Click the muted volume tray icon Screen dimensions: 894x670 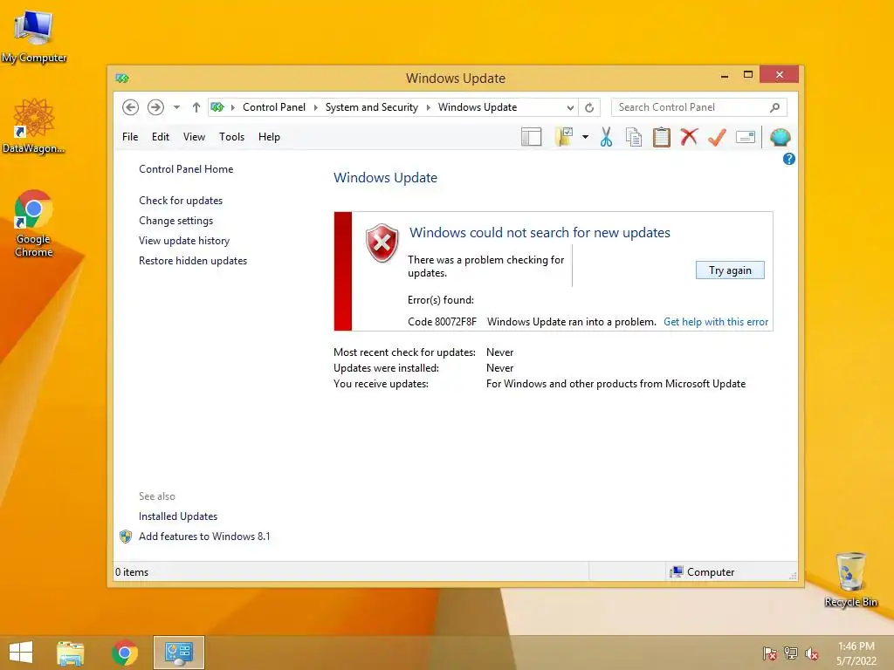[812, 653]
